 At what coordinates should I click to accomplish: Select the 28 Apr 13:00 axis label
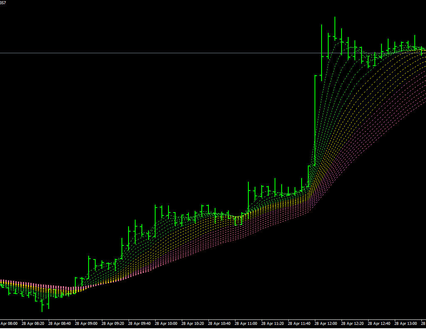click(406, 323)
